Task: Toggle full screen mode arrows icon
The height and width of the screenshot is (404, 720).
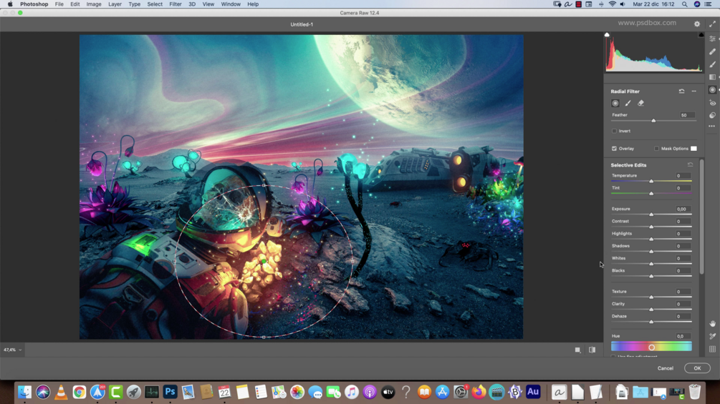Action: coord(712,24)
